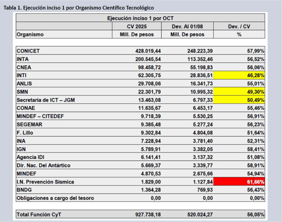Click the yellow-highlighted 49,30% cell for SMN

pos(239,92)
